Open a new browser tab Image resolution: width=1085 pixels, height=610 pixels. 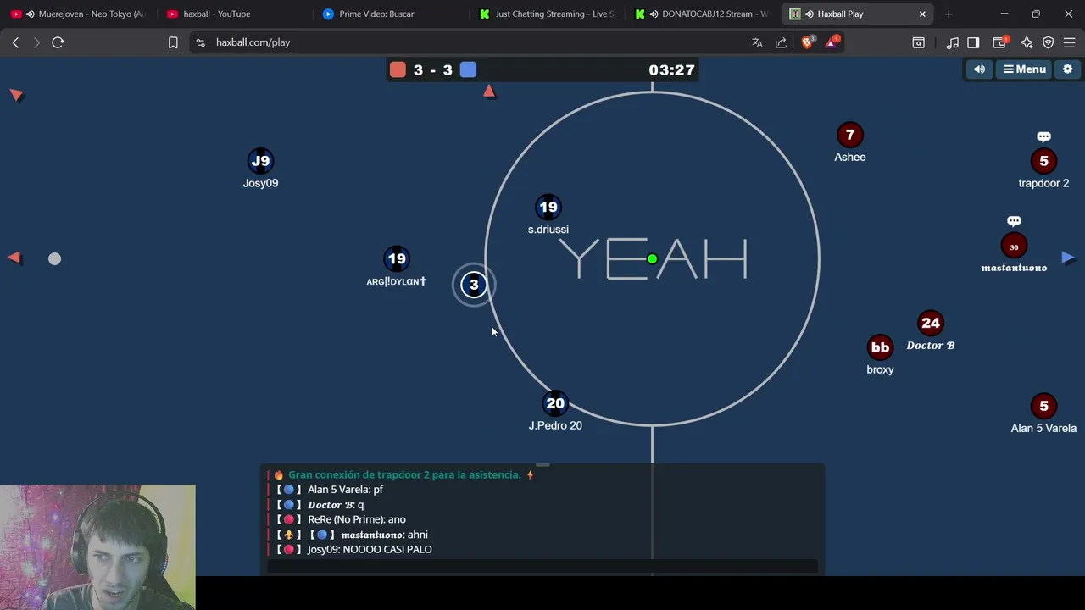(949, 14)
